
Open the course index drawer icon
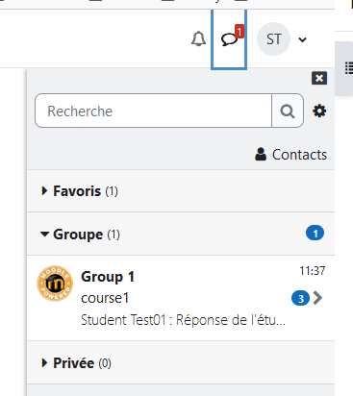point(349,68)
